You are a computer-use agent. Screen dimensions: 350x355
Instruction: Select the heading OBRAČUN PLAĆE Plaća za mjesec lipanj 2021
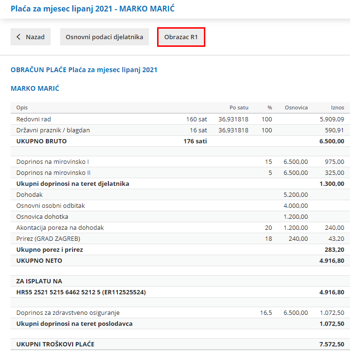[84, 70]
